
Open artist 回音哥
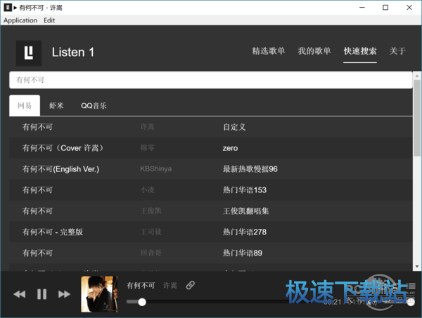[151, 253]
